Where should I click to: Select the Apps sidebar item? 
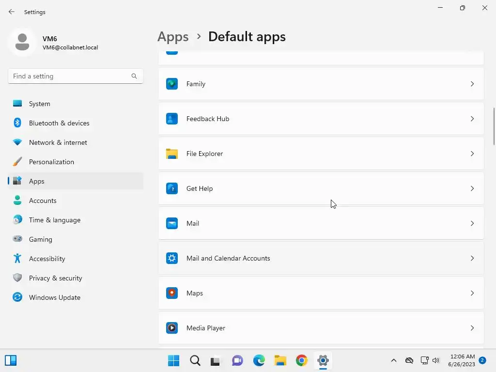[x=75, y=181]
